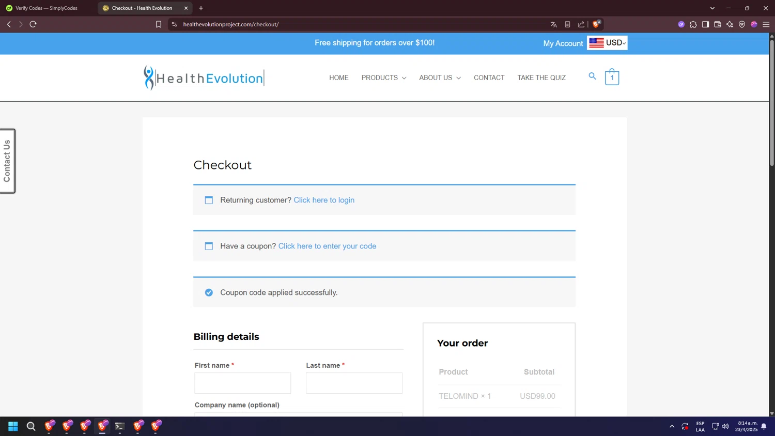Open the shopping cart icon
The image size is (775, 436).
pos(612,77)
